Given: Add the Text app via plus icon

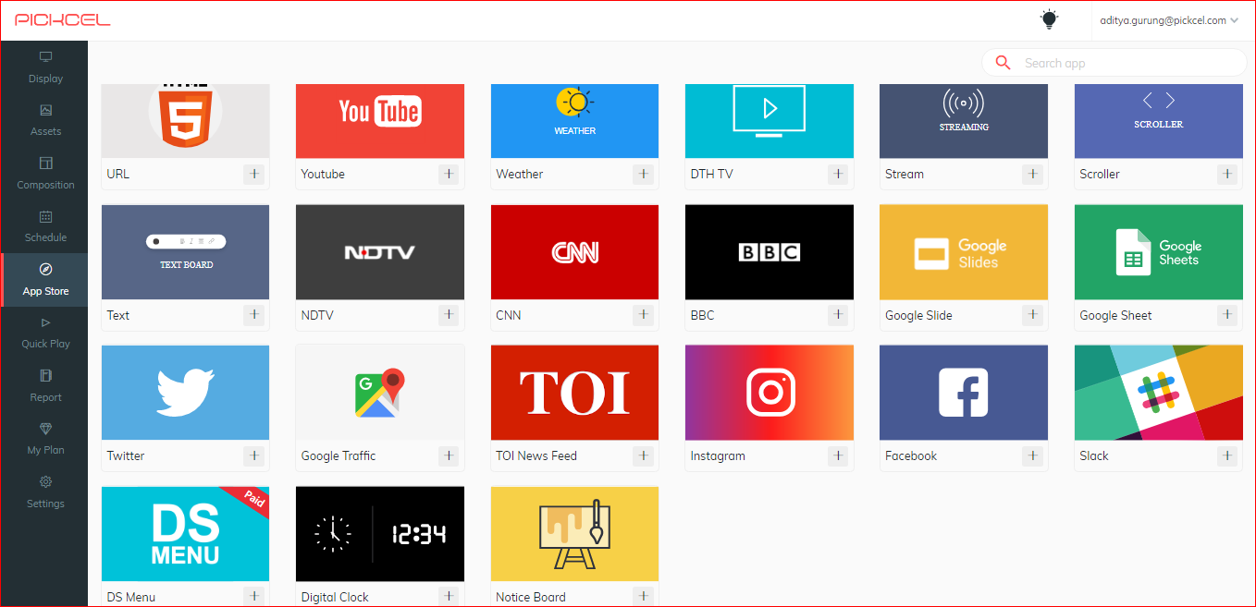Looking at the screenshot, I should coord(253,315).
